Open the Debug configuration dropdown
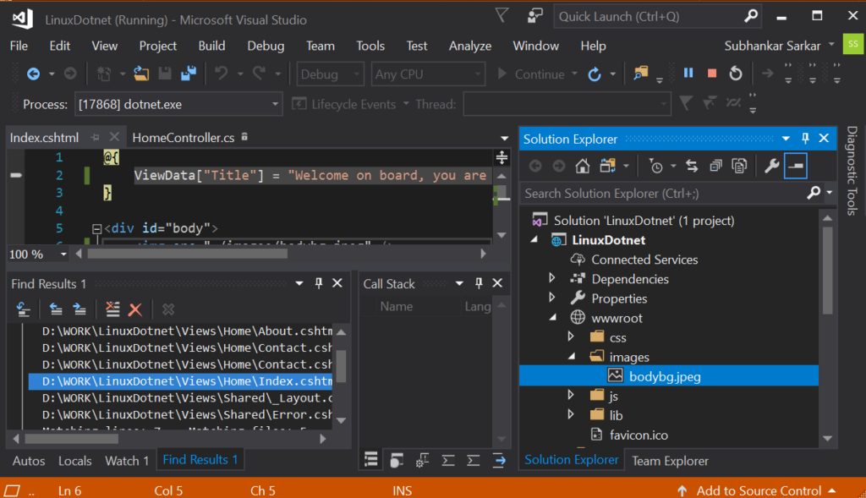The height and width of the screenshot is (498, 866). [330, 74]
